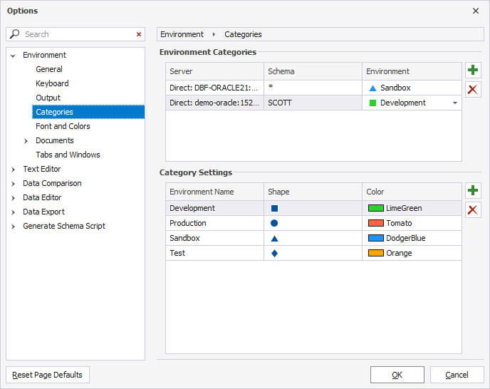Expand the Text Editor node
Image resolution: width=490 pixels, height=389 pixels.
pyautogui.click(x=13, y=170)
